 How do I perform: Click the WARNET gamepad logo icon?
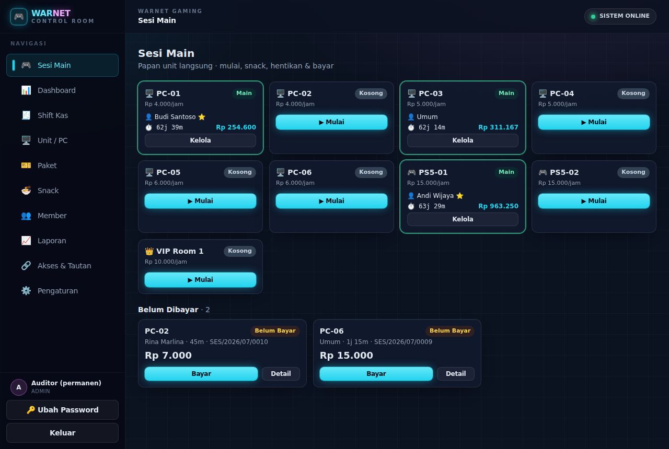click(19, 17)
